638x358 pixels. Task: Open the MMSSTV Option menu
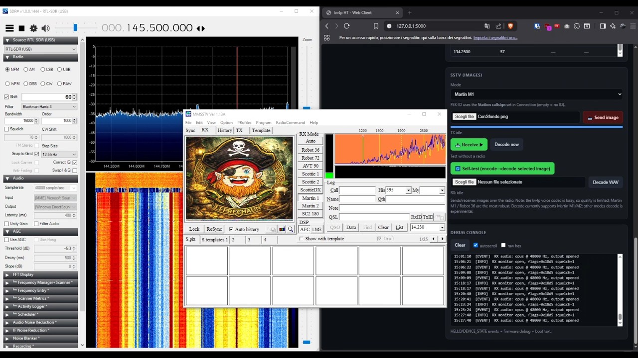click(226, 123)
